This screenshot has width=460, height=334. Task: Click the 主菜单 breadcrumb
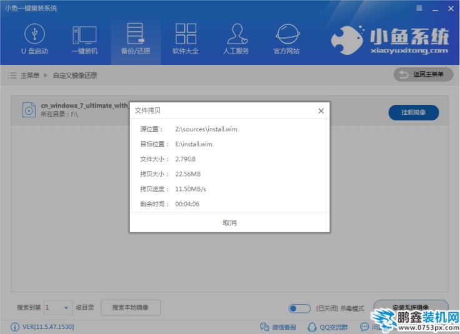pyautogui.click(x=30, y=76)
